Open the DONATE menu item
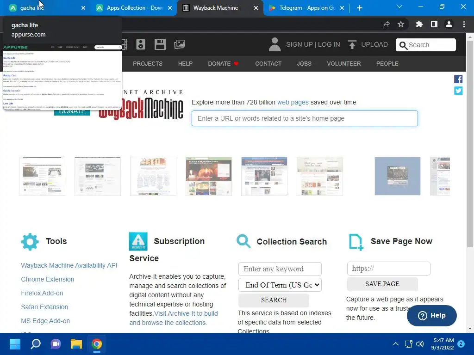This screenshot has height=355, width=474. pyautogui.click(x=223, y=64)
